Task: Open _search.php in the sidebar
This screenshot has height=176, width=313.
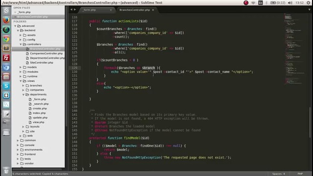Action: 41,104
